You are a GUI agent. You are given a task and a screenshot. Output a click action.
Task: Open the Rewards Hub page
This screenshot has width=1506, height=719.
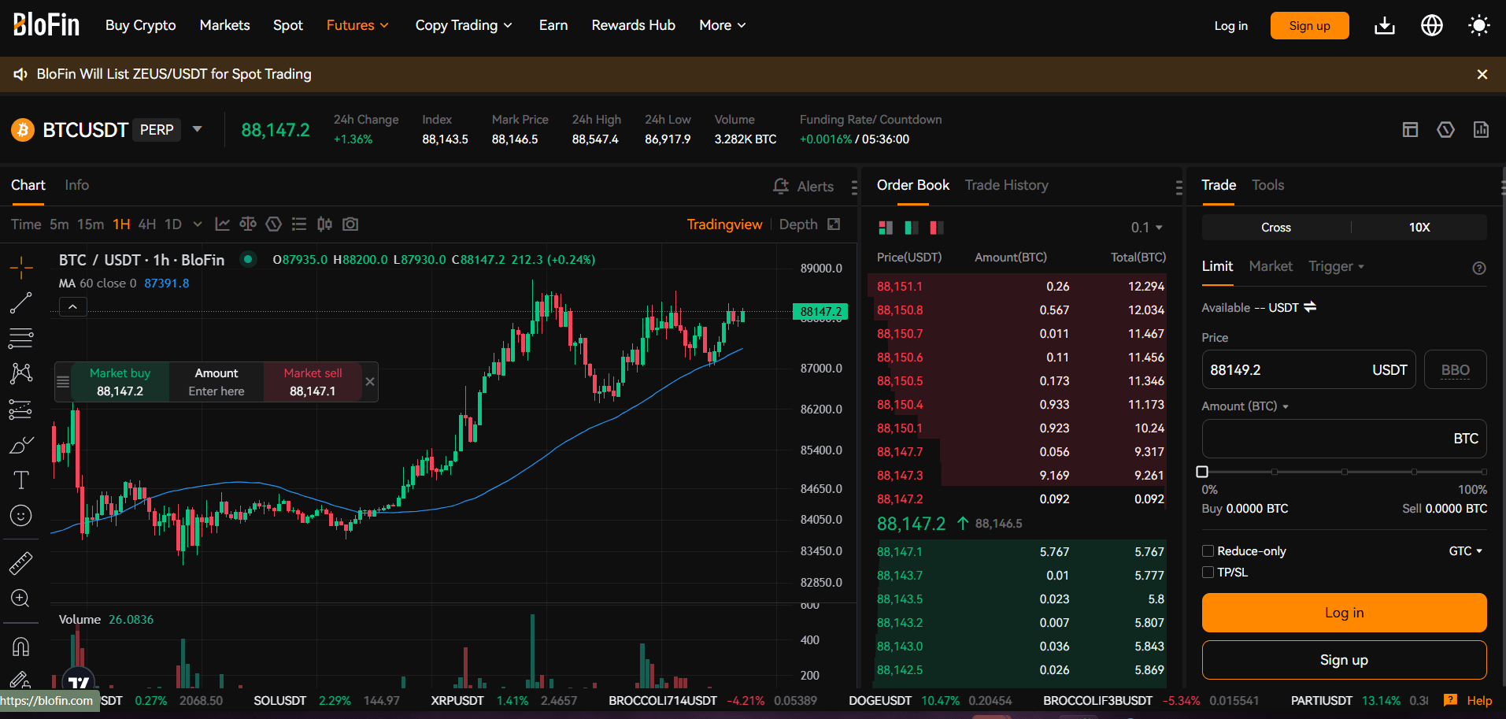coord(633,24)
